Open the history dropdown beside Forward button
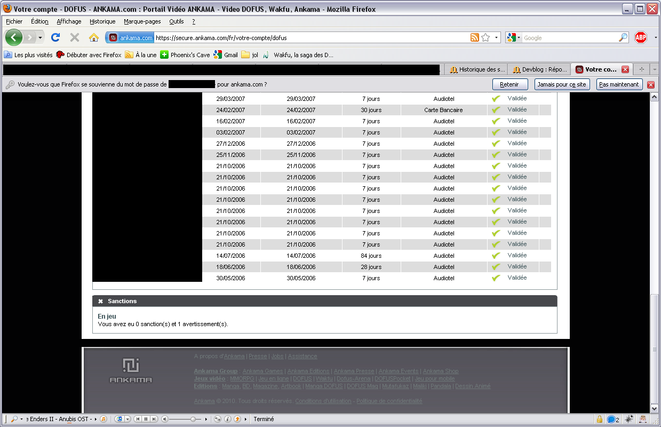Screen dimensions: 661x427 click(40, 37)
